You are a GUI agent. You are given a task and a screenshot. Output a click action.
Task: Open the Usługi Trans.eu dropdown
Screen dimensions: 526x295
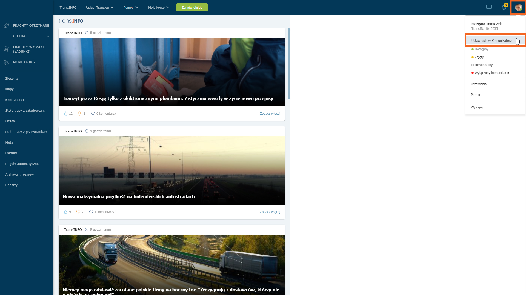(x=100, y=7)
